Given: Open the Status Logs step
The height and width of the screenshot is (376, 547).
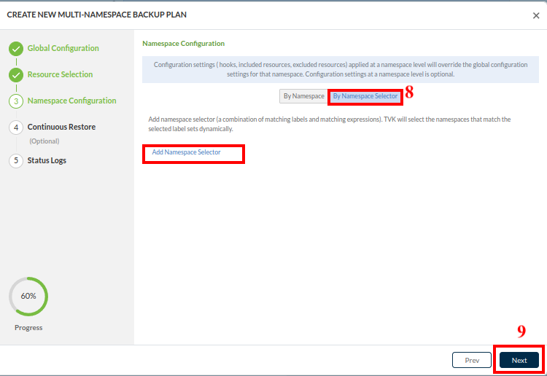Looking at the screenshot, I should pos(47,161).
